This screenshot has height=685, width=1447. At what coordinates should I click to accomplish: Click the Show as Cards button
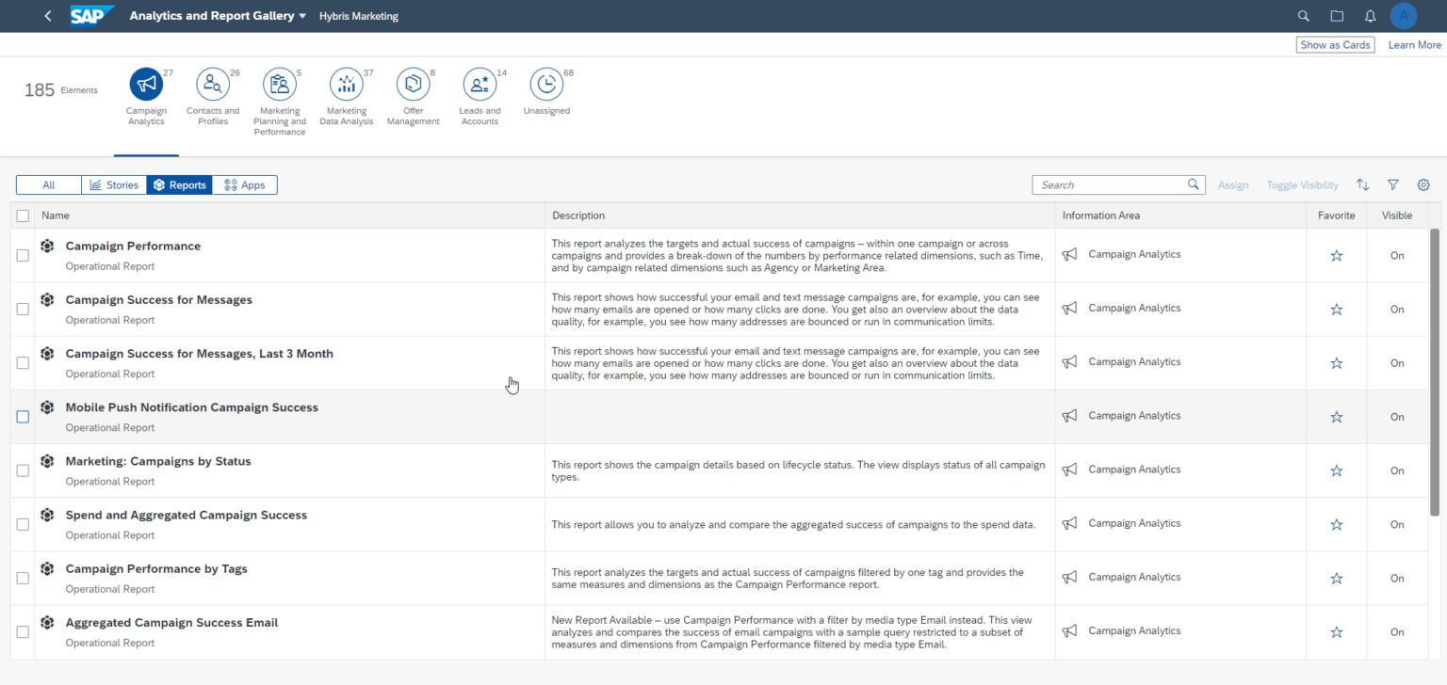1335,44
